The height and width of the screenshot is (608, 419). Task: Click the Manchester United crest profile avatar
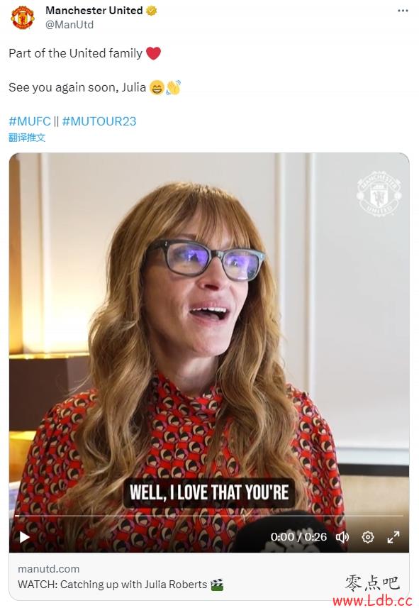pyautogui.click(x=23, y=17)
